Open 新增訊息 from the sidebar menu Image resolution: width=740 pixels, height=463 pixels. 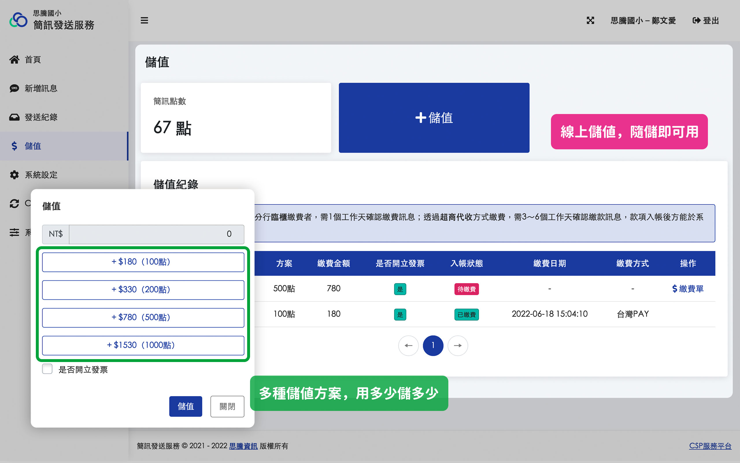[42, 88]
